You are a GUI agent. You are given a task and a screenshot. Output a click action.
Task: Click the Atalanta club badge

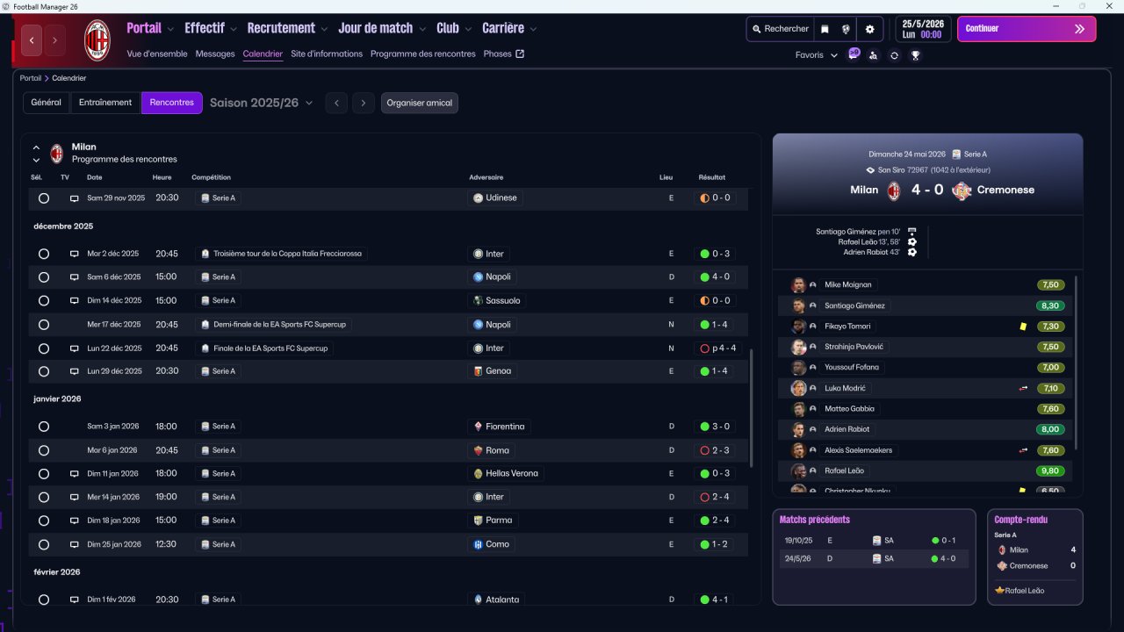[478, 600]
